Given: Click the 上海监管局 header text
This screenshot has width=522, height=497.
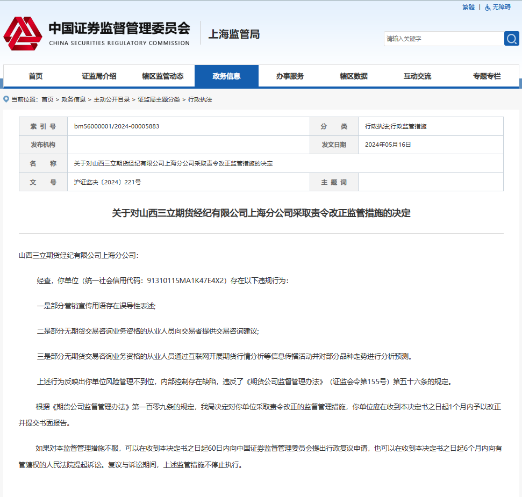Looking at the screenshot, I should pyautogui.click(x=234, y=34).
